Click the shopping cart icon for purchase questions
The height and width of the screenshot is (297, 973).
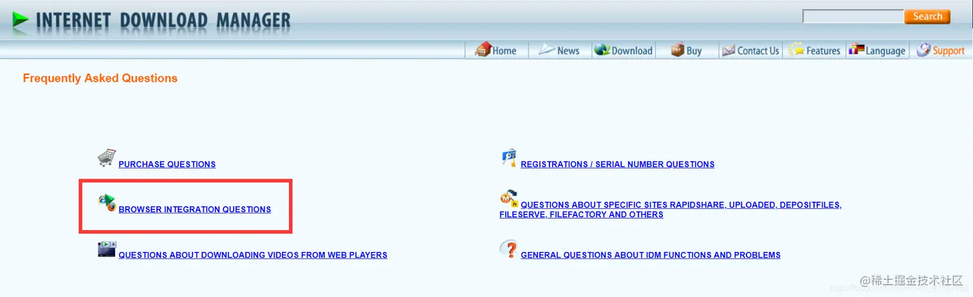click(x=107, y=158)
